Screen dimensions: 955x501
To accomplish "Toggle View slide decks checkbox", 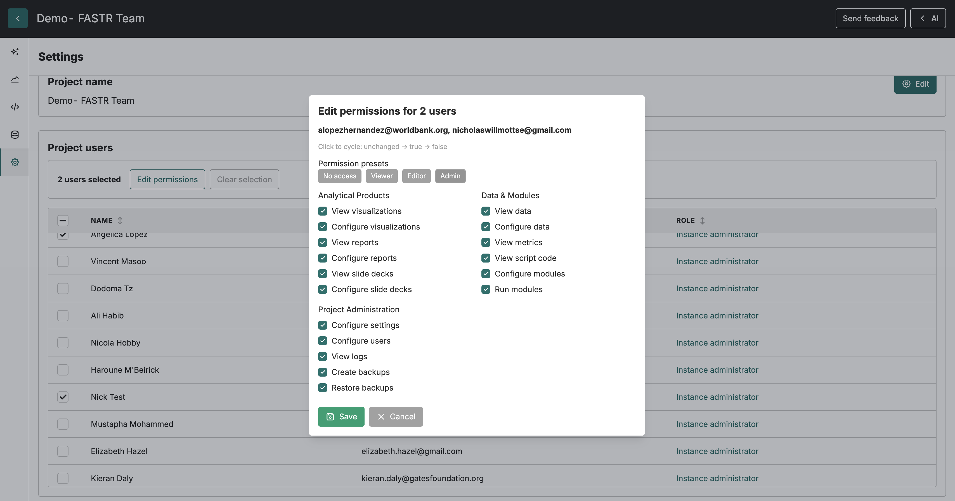I will pyautogui.click(x=323, y=274).
